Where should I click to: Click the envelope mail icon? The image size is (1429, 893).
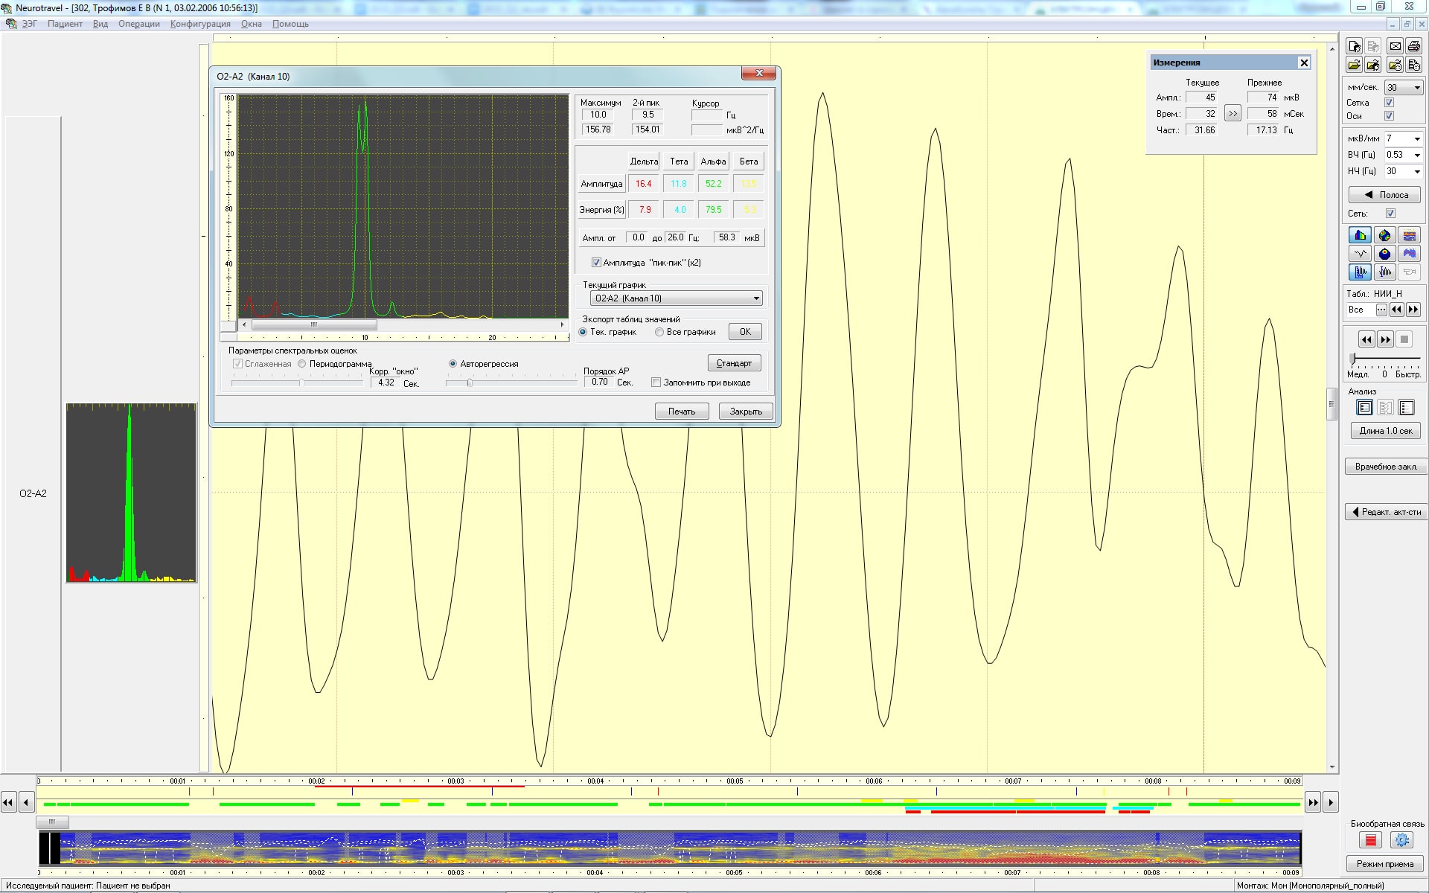(x=1395, y=46)
